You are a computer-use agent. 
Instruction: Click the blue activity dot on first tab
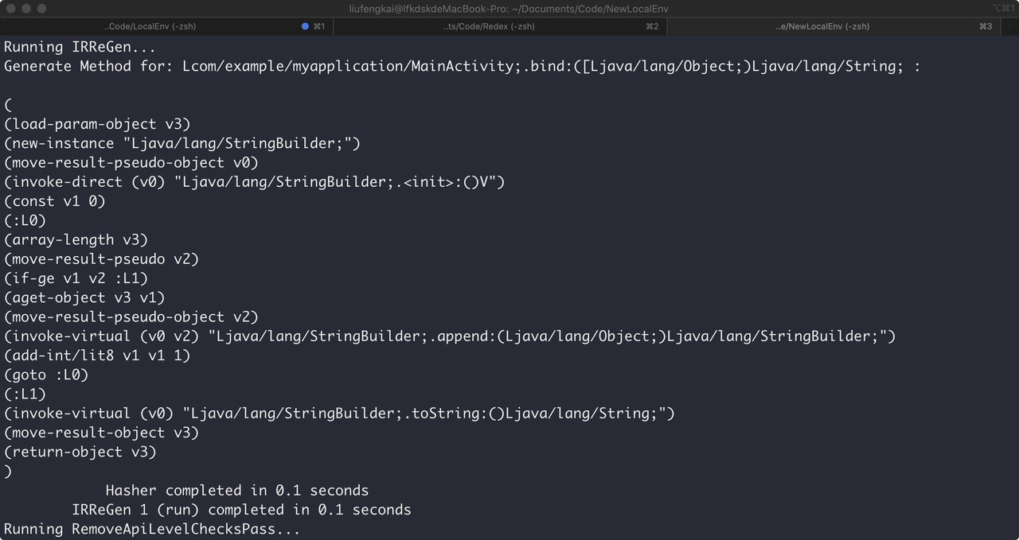click(305, 26)
